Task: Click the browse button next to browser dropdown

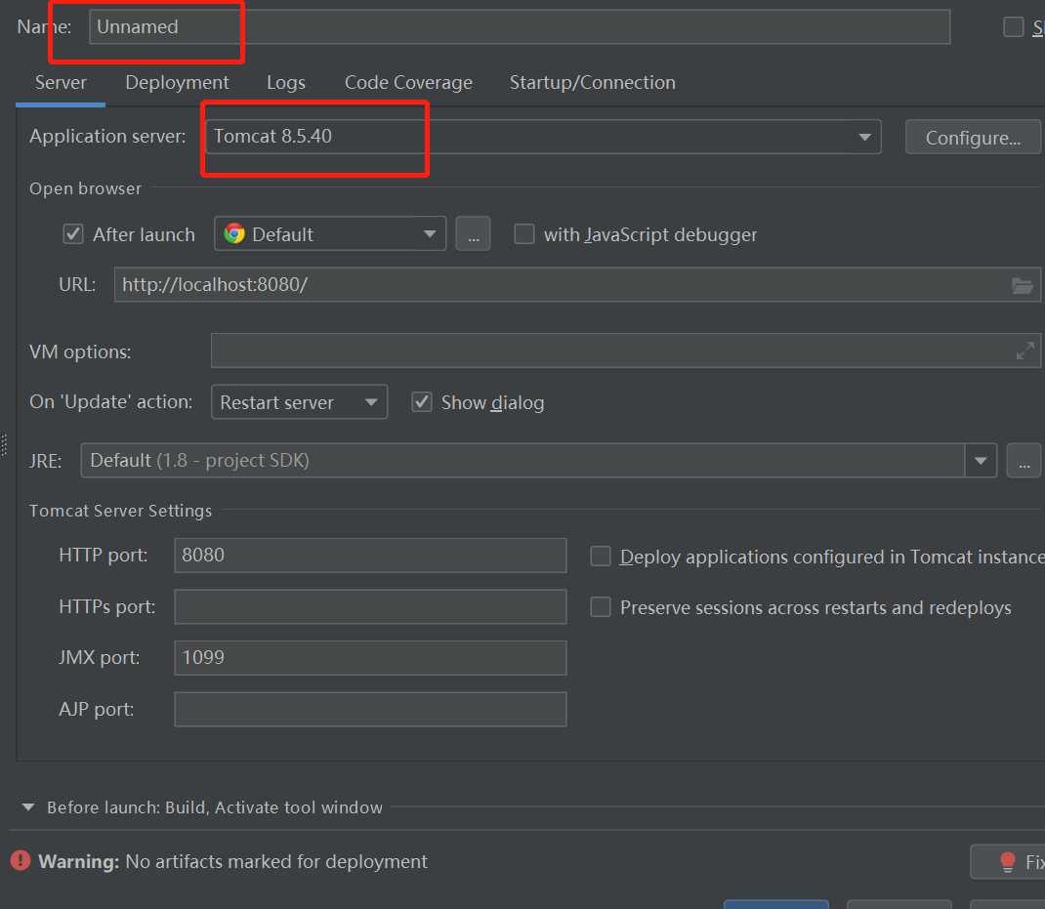Action: [x=474, y=234]
